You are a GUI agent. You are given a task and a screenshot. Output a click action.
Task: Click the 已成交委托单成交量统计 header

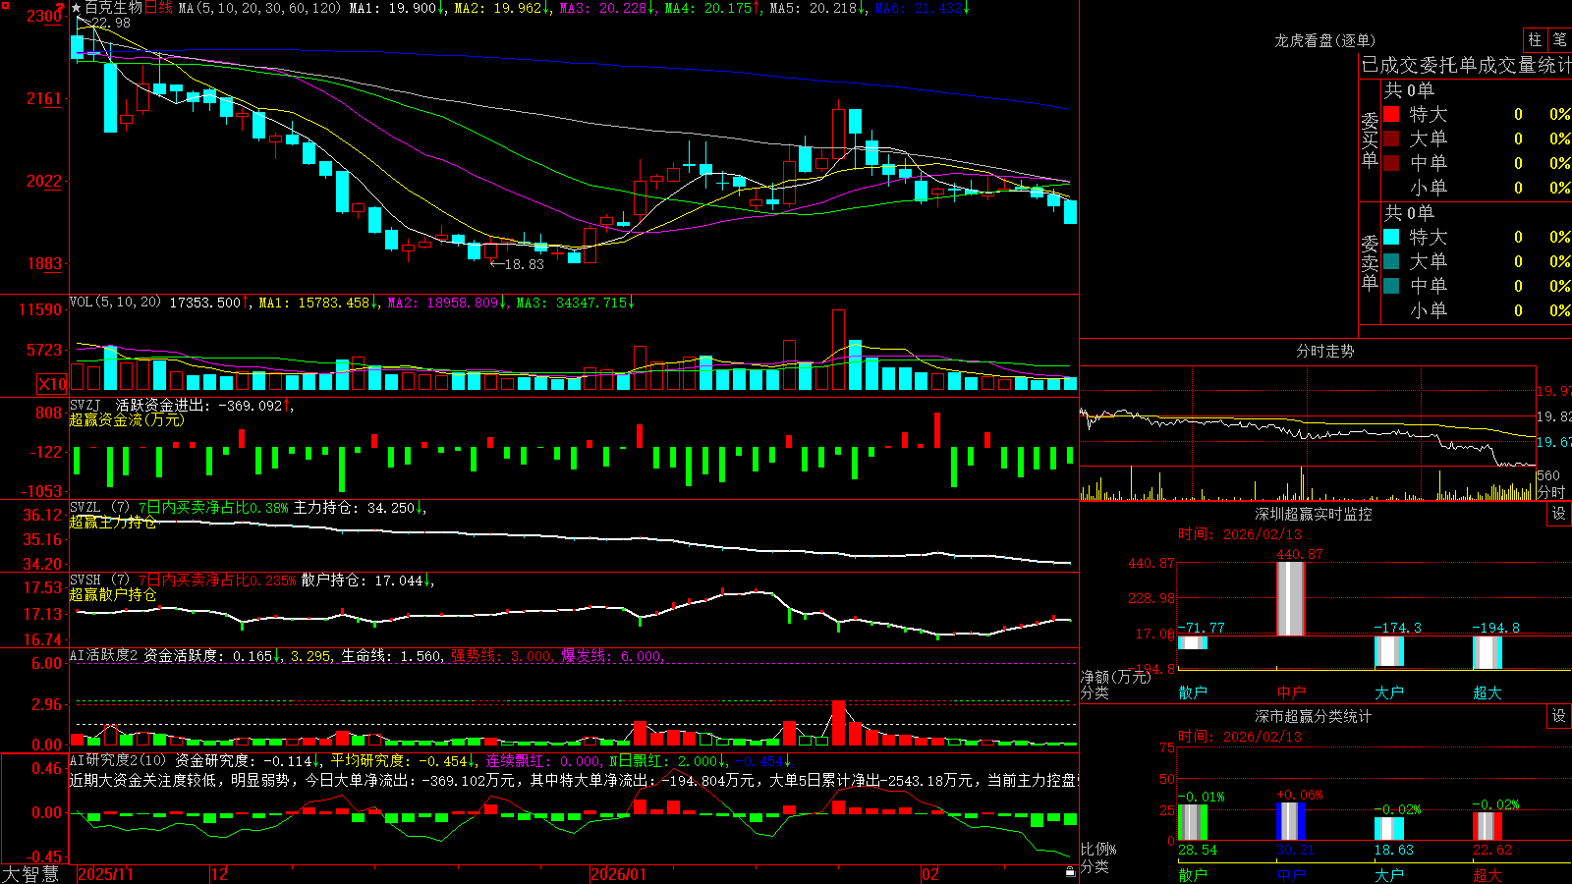pos(1466,65)
